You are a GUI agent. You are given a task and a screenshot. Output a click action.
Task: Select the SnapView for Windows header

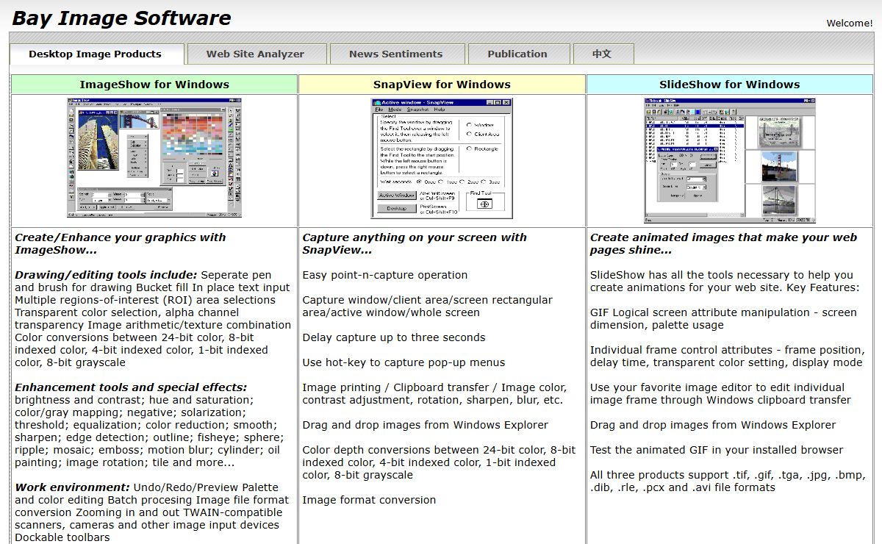[x=442, y=85]
